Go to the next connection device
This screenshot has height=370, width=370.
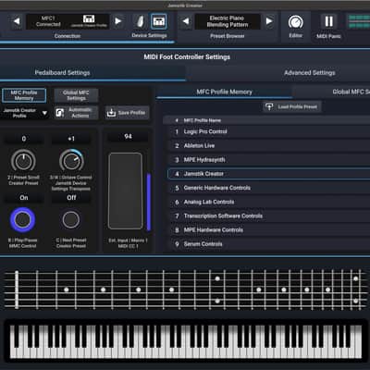coord(117,21)
